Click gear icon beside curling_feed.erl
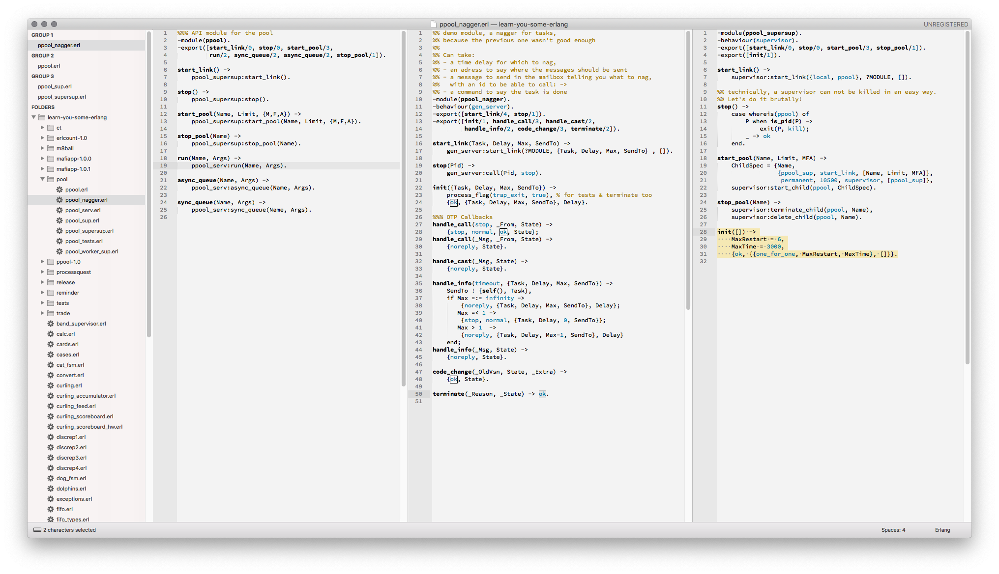This screenshot has height=574, width=999. [x=51, y=406]
